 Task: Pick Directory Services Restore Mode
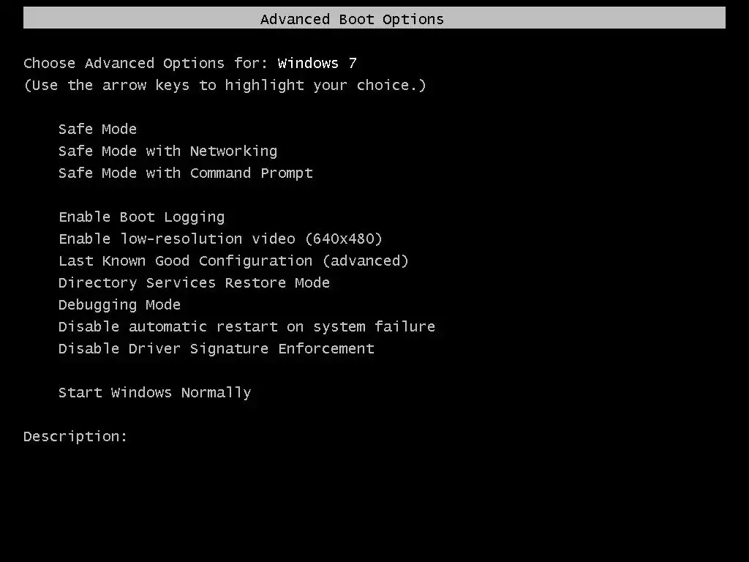(x=194, y=283)
